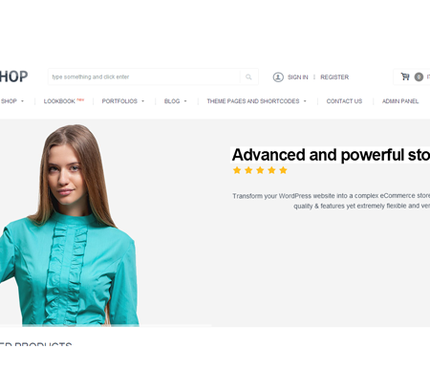Expand the Shop menu dropdown arrow
The height and width of the screenshot is (392, 430).
[x=22, y=101]
